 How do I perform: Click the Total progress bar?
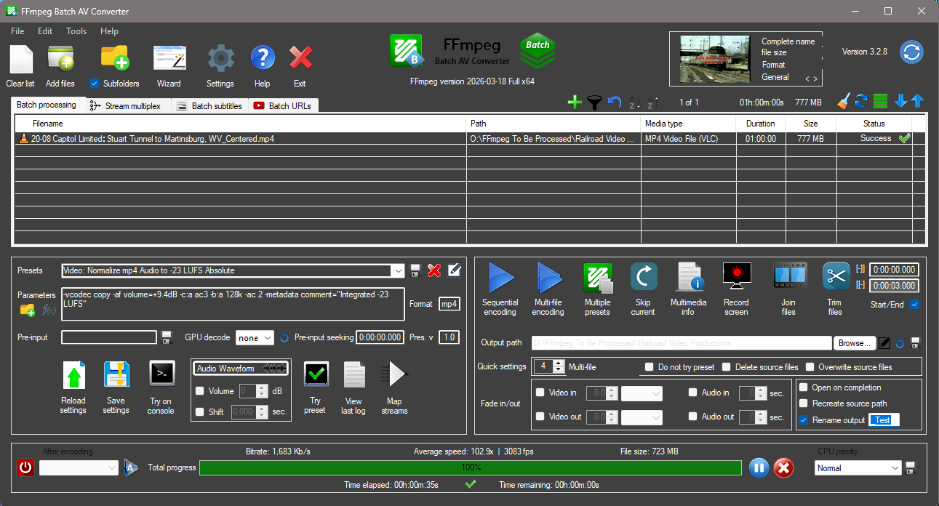point(471,467)
